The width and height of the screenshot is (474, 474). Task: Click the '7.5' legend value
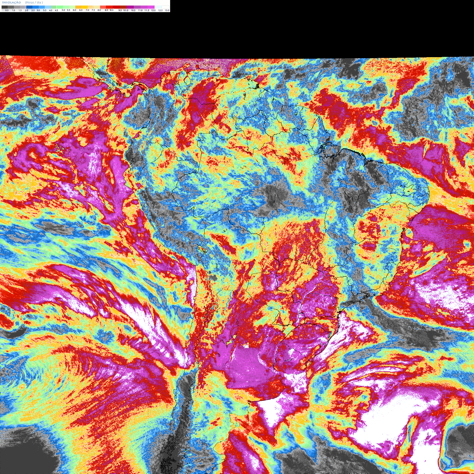click(93, 10)
